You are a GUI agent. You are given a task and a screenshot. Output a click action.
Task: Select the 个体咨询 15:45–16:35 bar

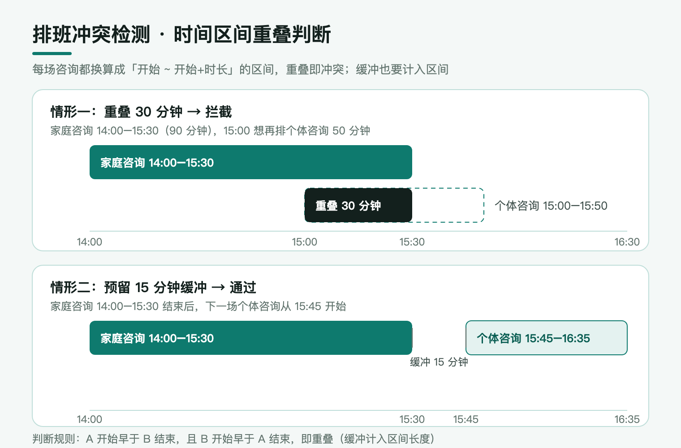[547, 338]
